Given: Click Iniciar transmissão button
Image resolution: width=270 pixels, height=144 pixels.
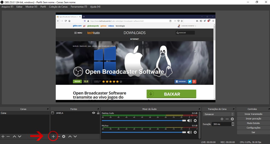Looking at the screenshot, I should coord(253,114).
